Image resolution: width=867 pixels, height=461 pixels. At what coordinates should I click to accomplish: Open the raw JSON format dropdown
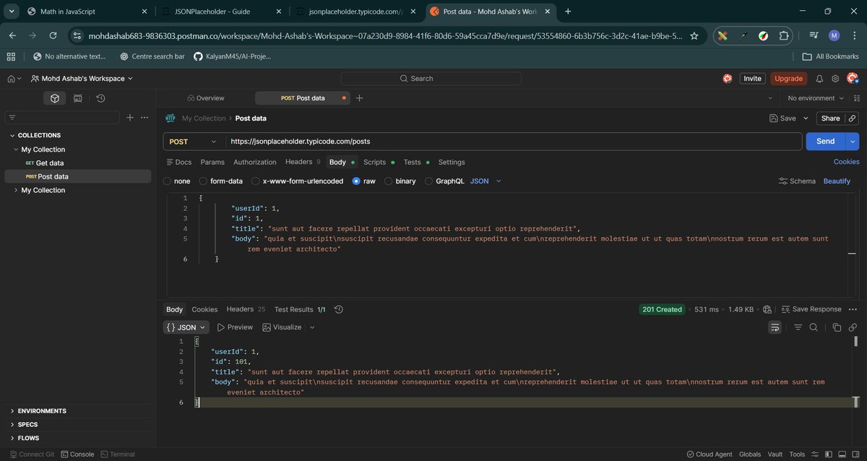[486, 181]
